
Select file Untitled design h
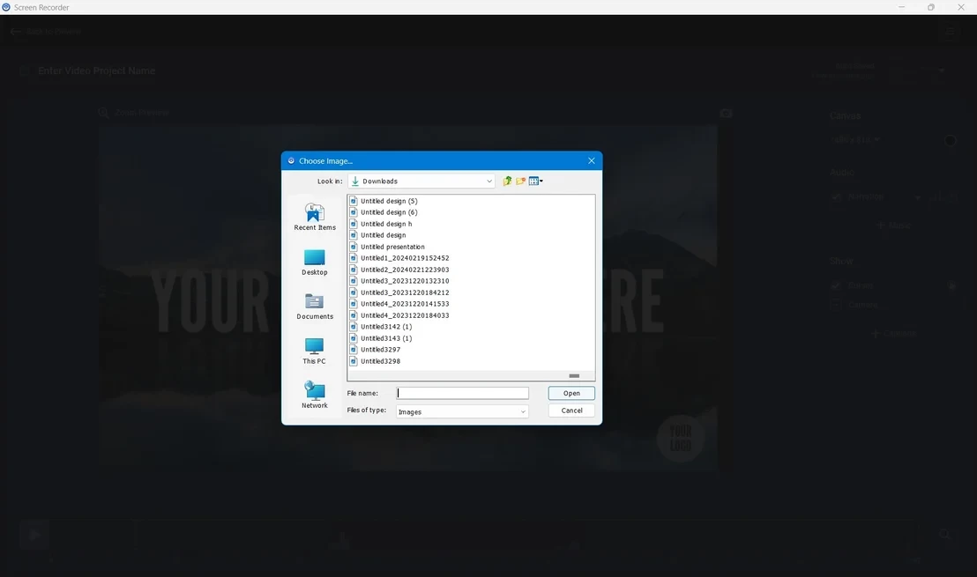[385, 224]
